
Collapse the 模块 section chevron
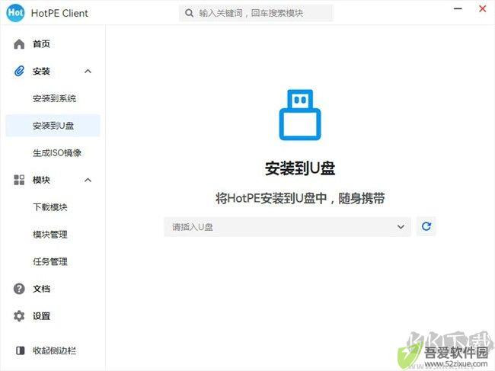pos(88,180)
